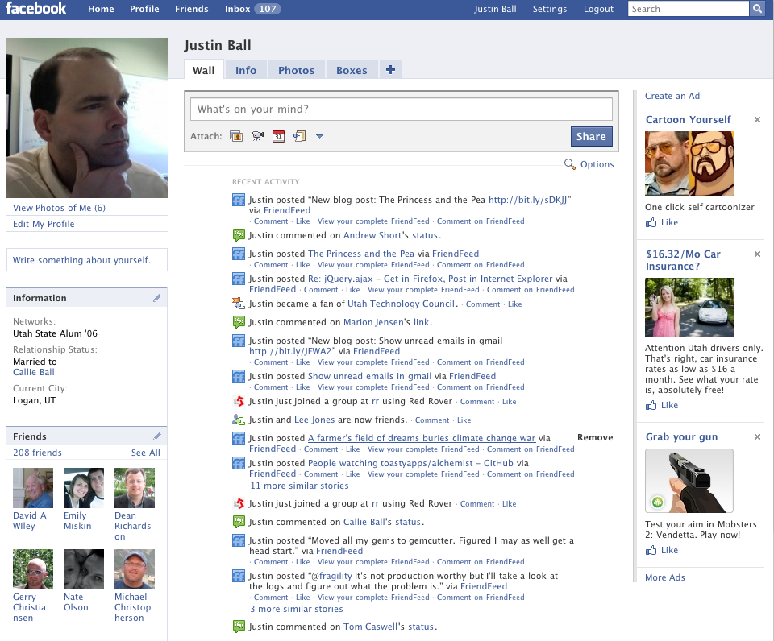
Task: Open Michael Christopherson friend thumbnail
Action: [x=135, y=569]
